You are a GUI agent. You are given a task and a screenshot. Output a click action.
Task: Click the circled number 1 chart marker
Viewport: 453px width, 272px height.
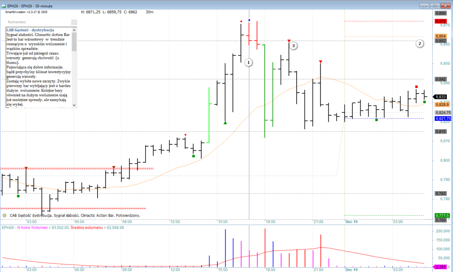pos(249,62)
